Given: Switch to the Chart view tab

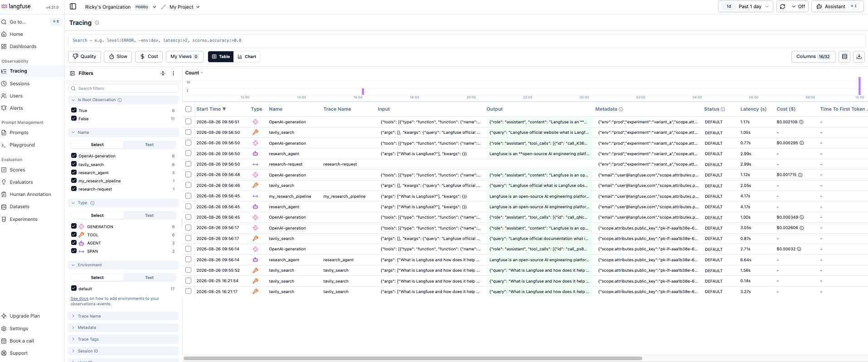Looking at the screenshot, I should click(x=247, y=57).
